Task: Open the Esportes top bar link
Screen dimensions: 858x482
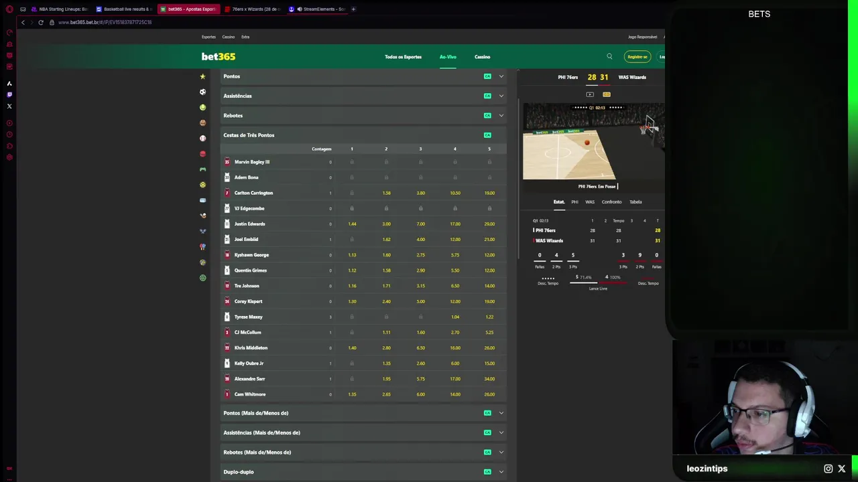Action: pos(209,37)
